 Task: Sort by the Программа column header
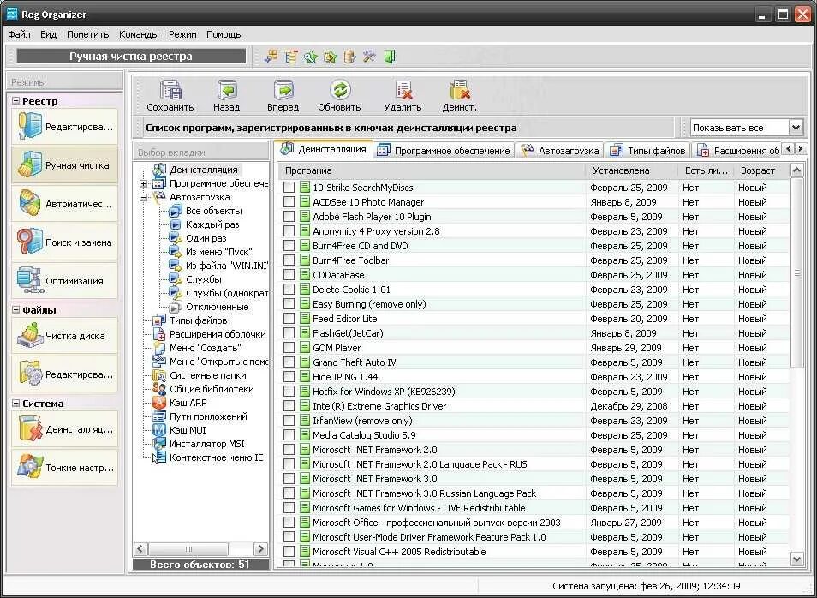[432, 170]
